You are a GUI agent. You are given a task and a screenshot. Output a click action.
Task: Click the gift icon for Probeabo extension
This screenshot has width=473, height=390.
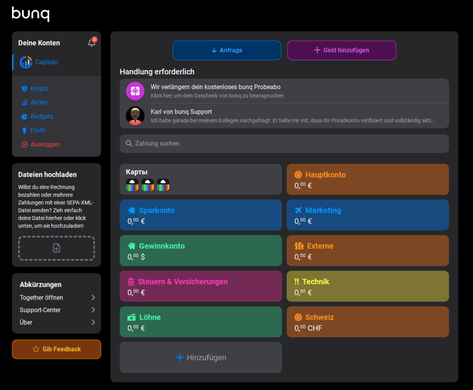coord(135,91)
